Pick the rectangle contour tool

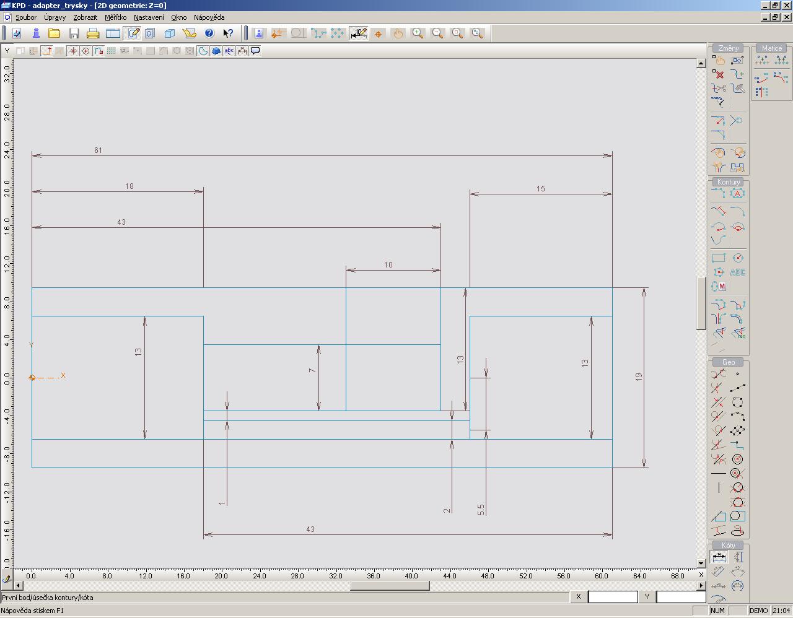coord(719,258)
